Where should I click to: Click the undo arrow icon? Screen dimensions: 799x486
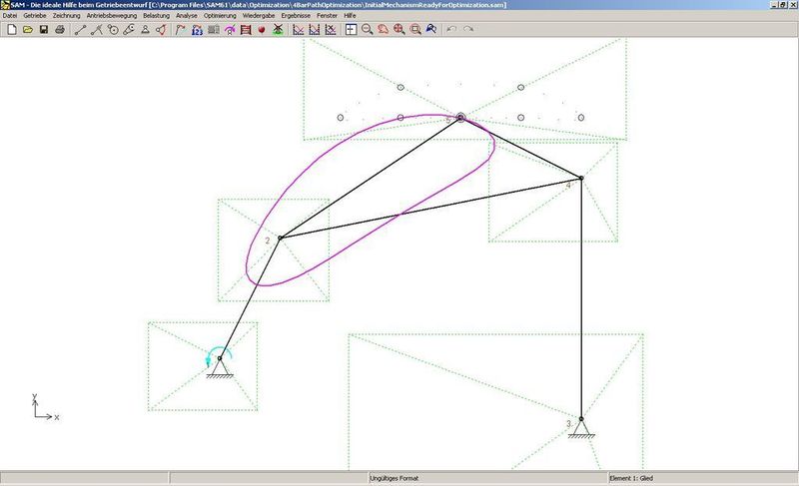tap(451, 30)
